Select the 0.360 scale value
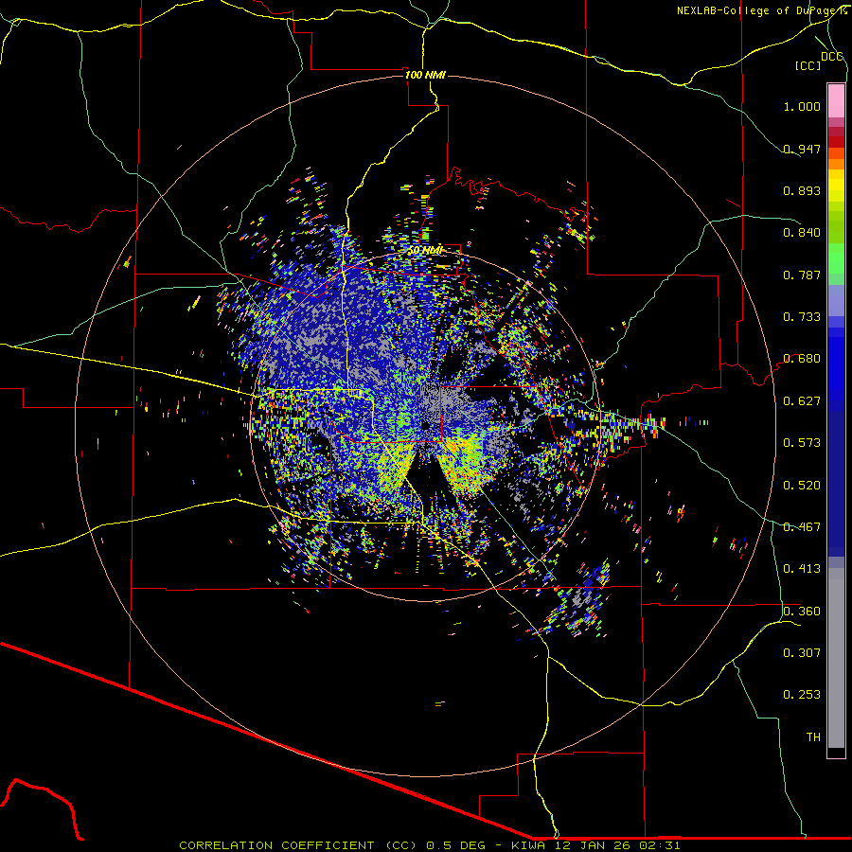The width and height of the screenshot is (852, 852). (x=802, y=612)
